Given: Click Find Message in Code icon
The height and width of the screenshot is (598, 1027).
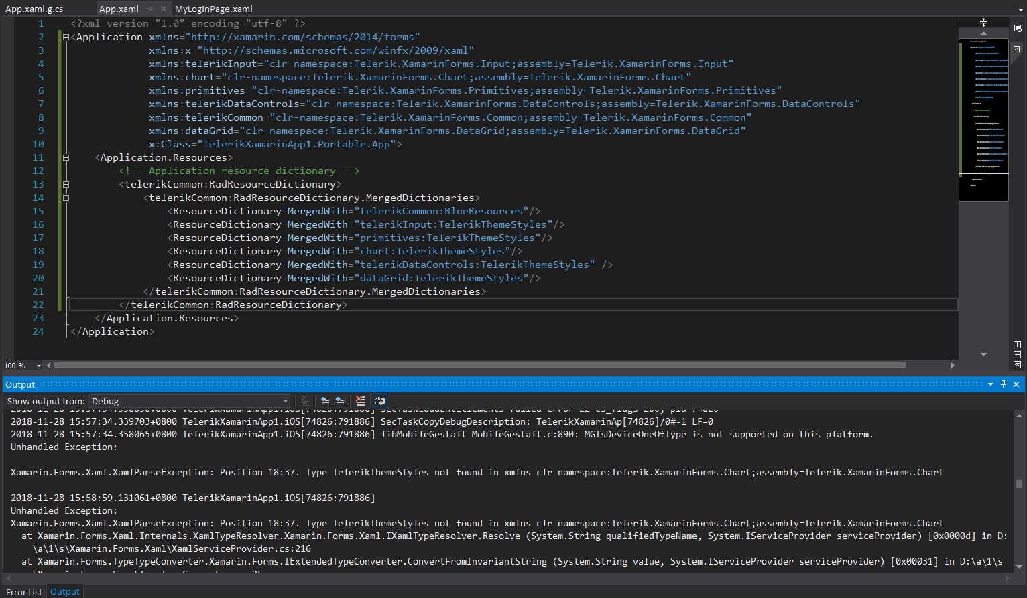Looking at the screenshot, I should [305, 401].
